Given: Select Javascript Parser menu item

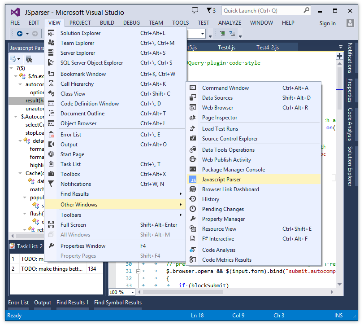Looking at the screenshot, I should (x=254, y=180).
